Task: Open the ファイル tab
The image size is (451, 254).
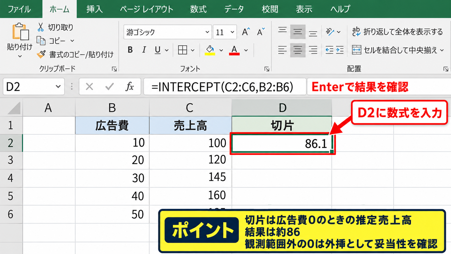Action: click(19, 9)
